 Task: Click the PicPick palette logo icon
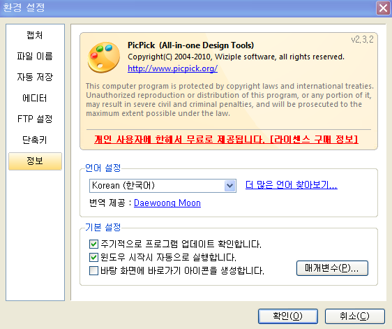coord(103,57)
